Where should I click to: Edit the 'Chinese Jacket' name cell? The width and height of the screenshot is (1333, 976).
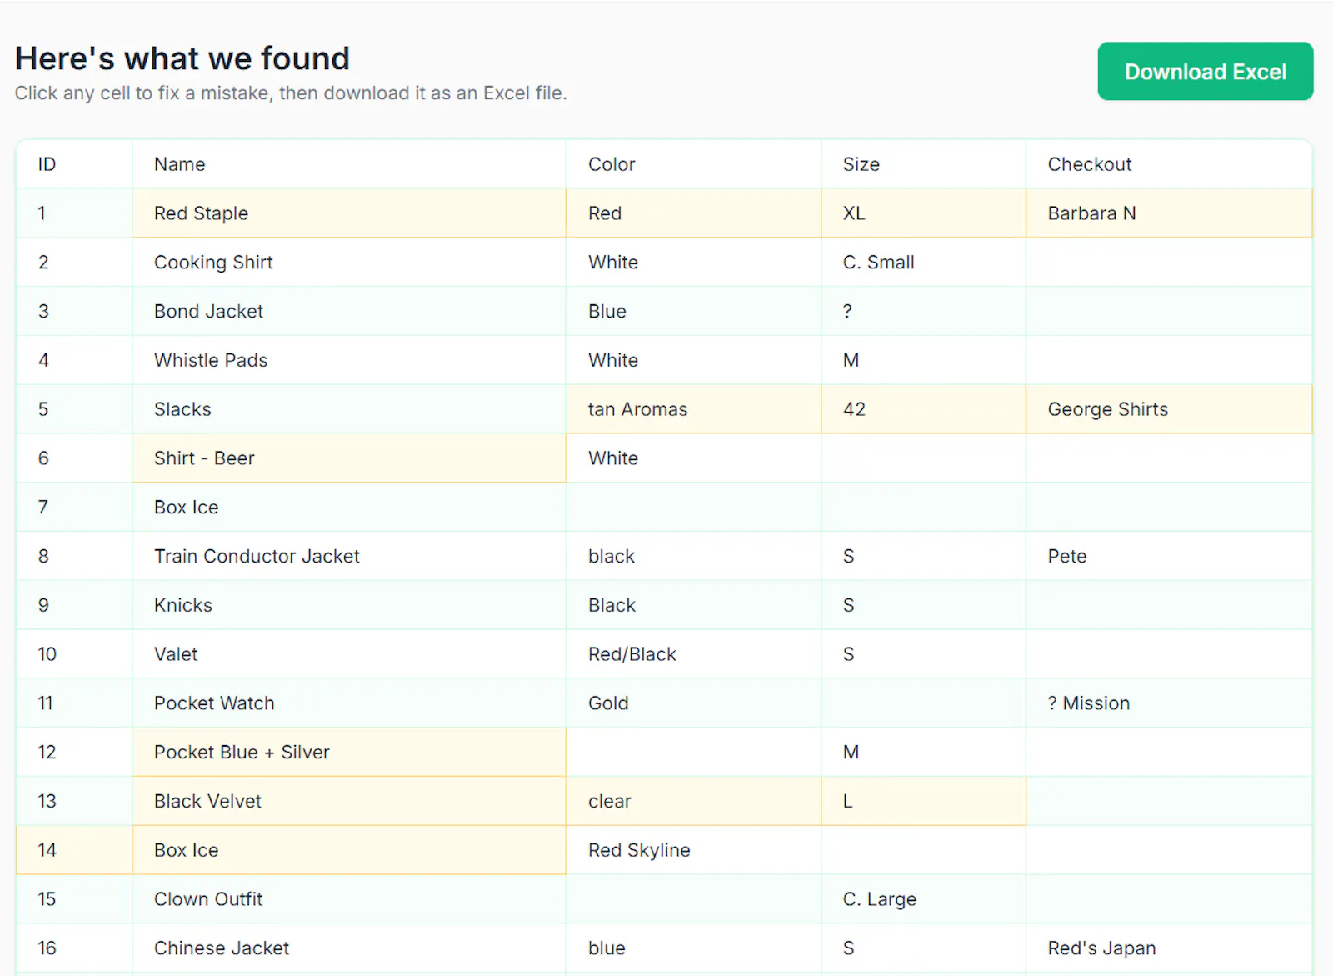349,948
